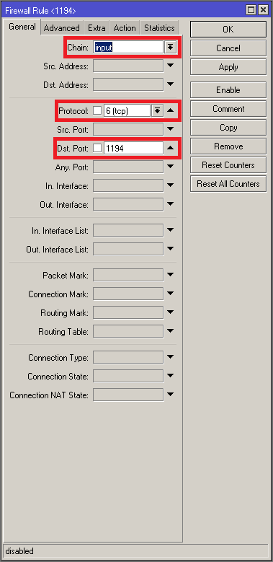
Task: Click Reset All Counters button
Action: pyautogui.click(x=228, y=184)
